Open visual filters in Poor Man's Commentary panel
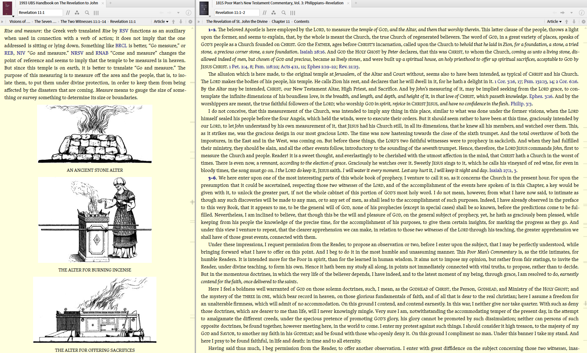 (274, 13)
